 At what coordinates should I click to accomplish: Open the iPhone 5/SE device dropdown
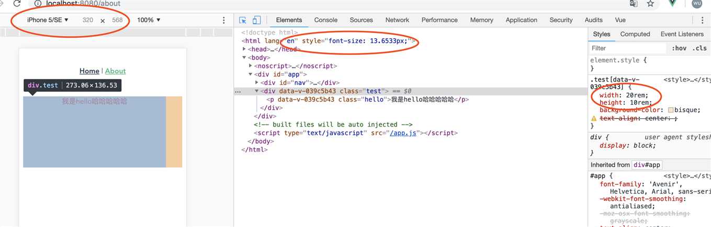(48, 20)
